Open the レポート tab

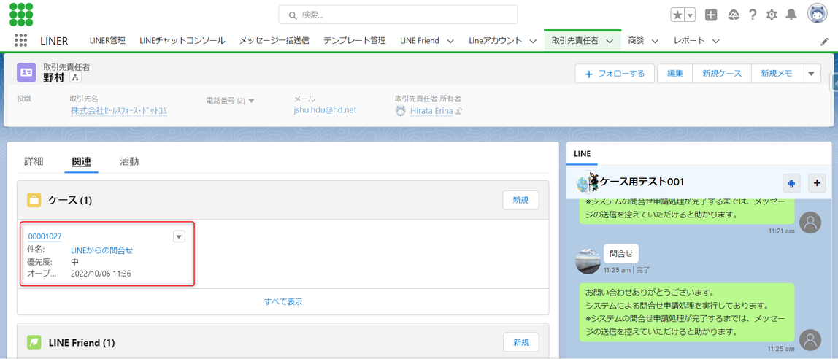689,41
